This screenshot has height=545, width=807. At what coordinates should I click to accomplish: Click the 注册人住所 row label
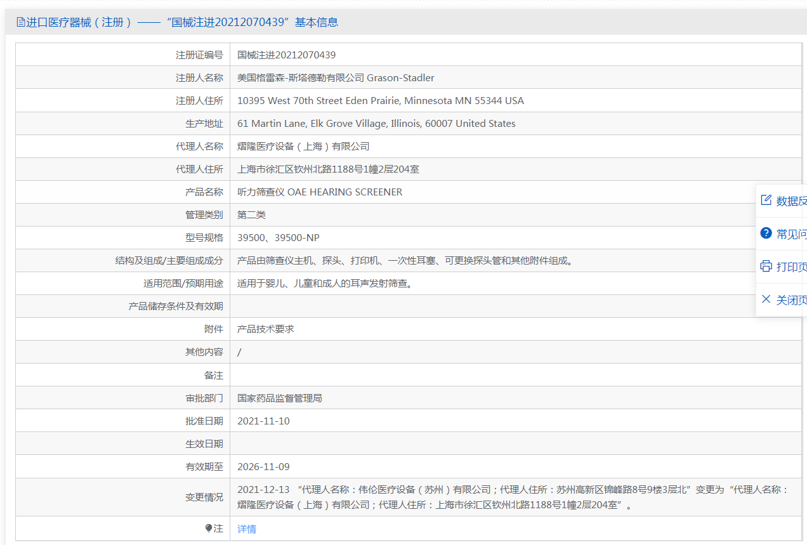pyautogui.click(x=199, y=101)
